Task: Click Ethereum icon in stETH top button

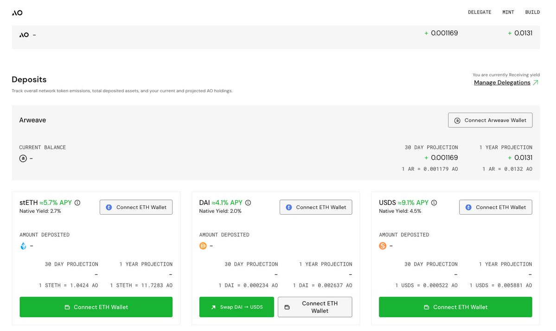Action: pos(109,207)
